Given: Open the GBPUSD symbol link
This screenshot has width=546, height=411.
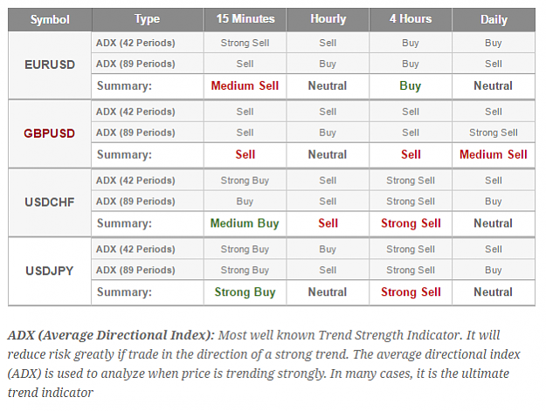Looking at the screenshot, I should 49,134.
